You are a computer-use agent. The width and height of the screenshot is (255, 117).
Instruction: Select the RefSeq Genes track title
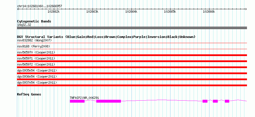pos(29,94)
